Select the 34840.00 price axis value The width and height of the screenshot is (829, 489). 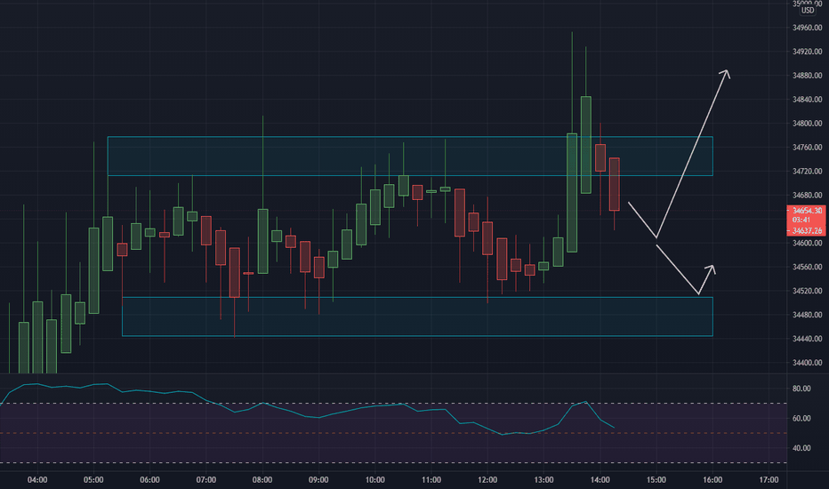click(807, 100)
